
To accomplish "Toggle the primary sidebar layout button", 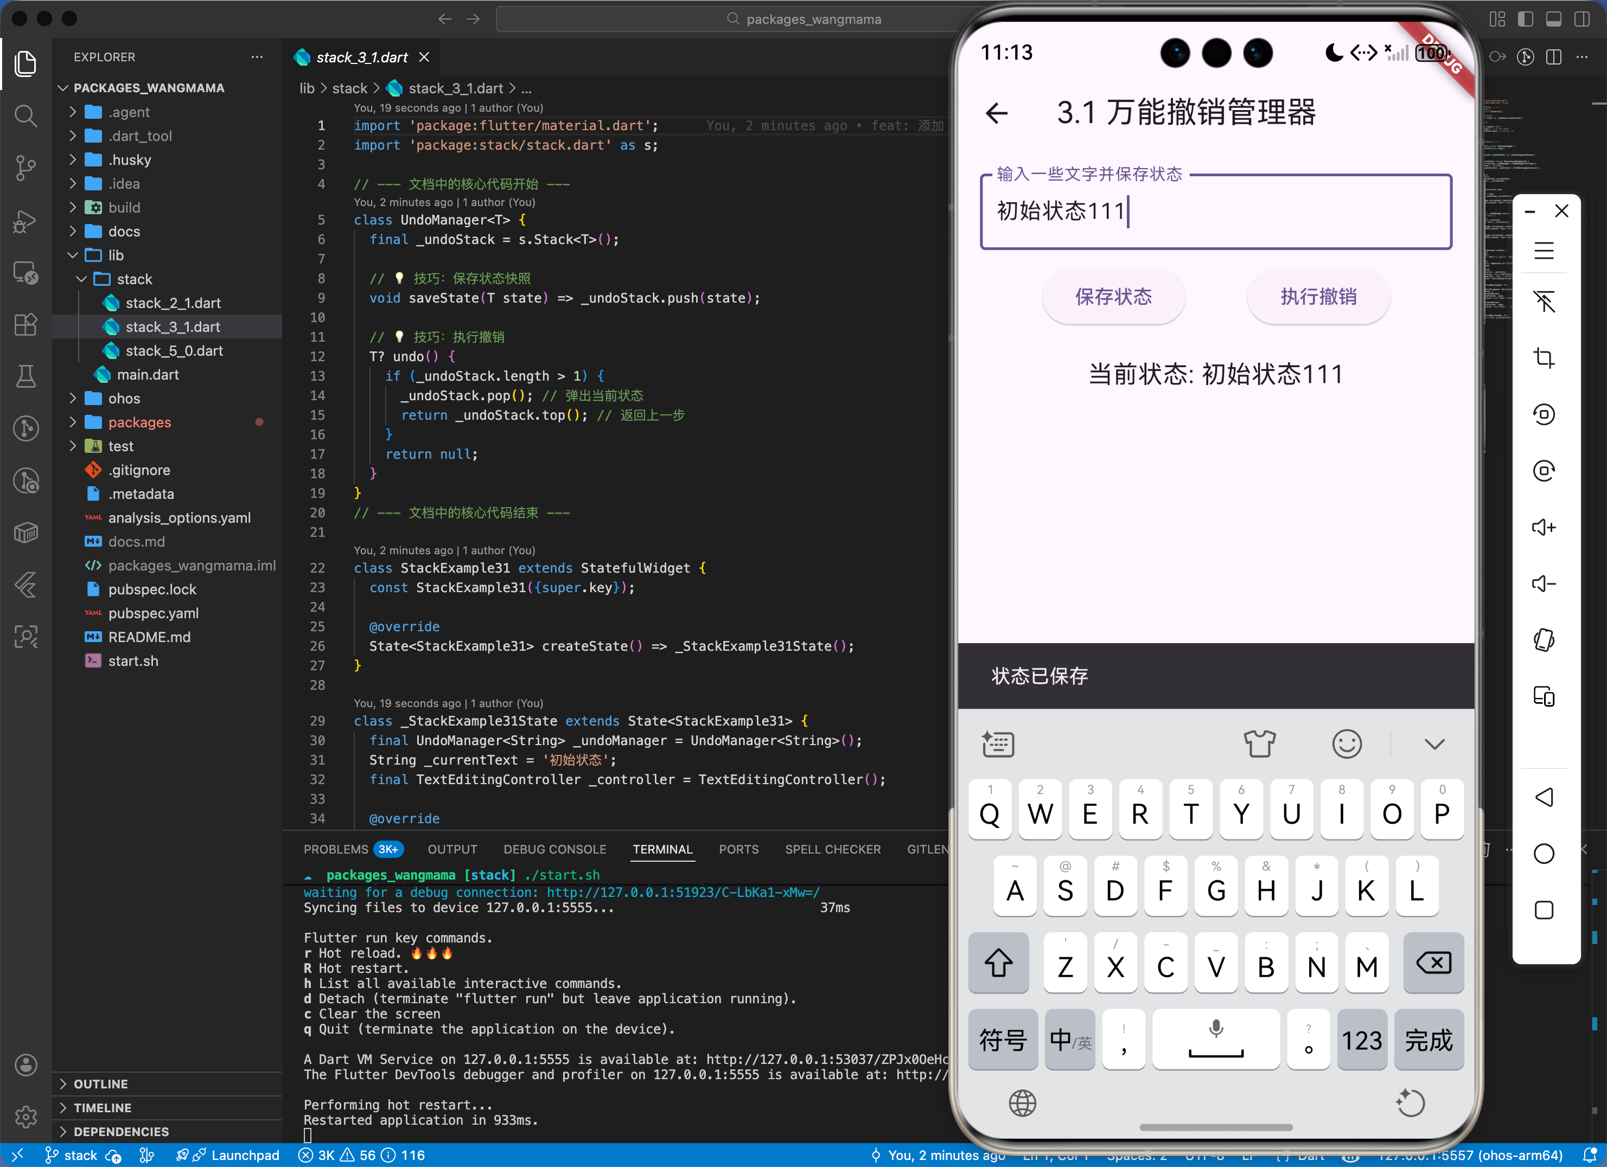I will (x=1525, y=19).
